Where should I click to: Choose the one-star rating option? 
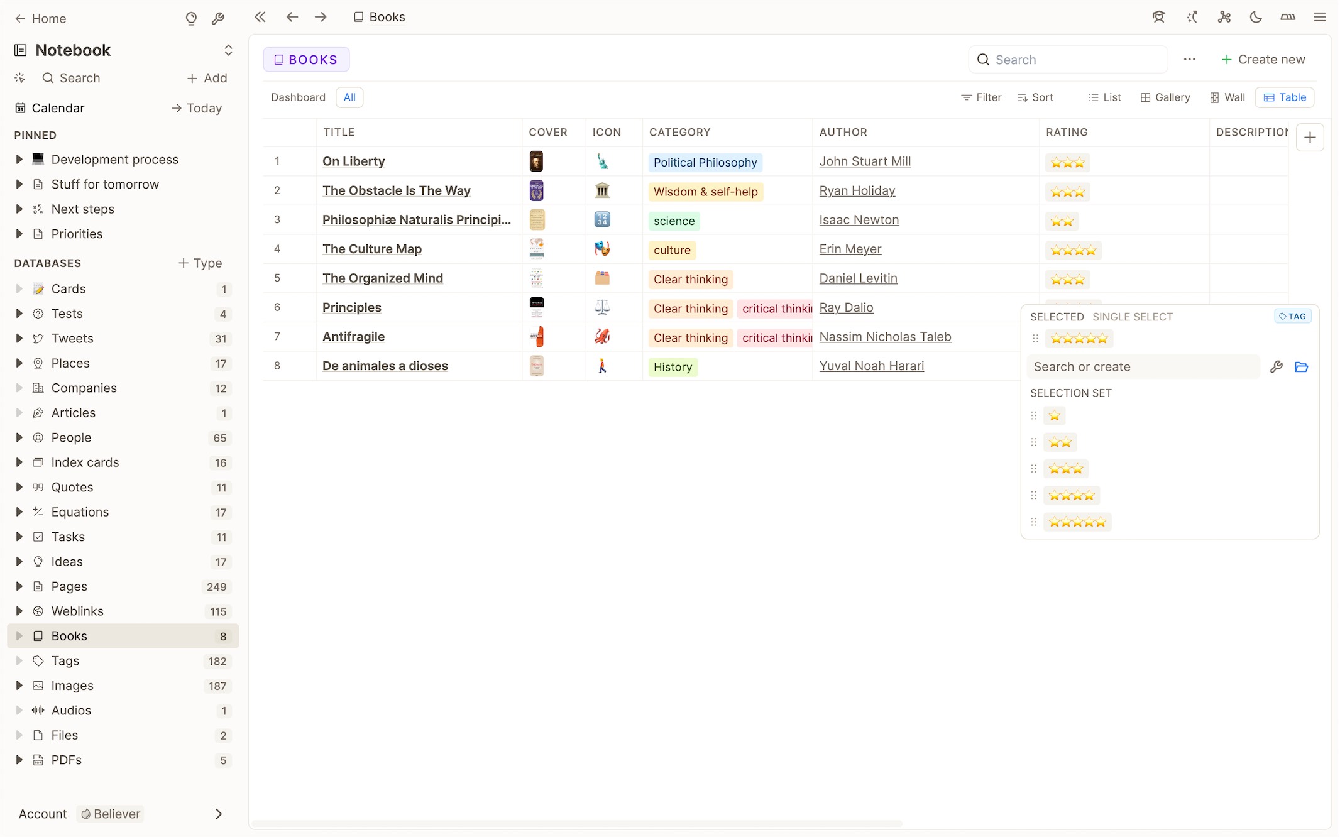[1054, 415]
